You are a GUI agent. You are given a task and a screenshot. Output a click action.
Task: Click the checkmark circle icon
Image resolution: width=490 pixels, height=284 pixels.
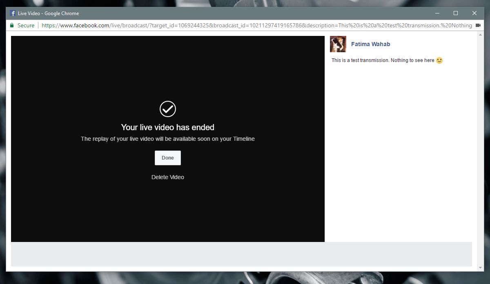tap(168, 109)
